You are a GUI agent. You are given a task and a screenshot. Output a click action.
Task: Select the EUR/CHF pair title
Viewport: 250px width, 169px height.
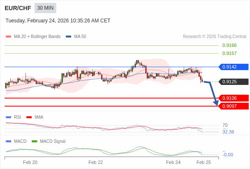(x=18, y=8)
